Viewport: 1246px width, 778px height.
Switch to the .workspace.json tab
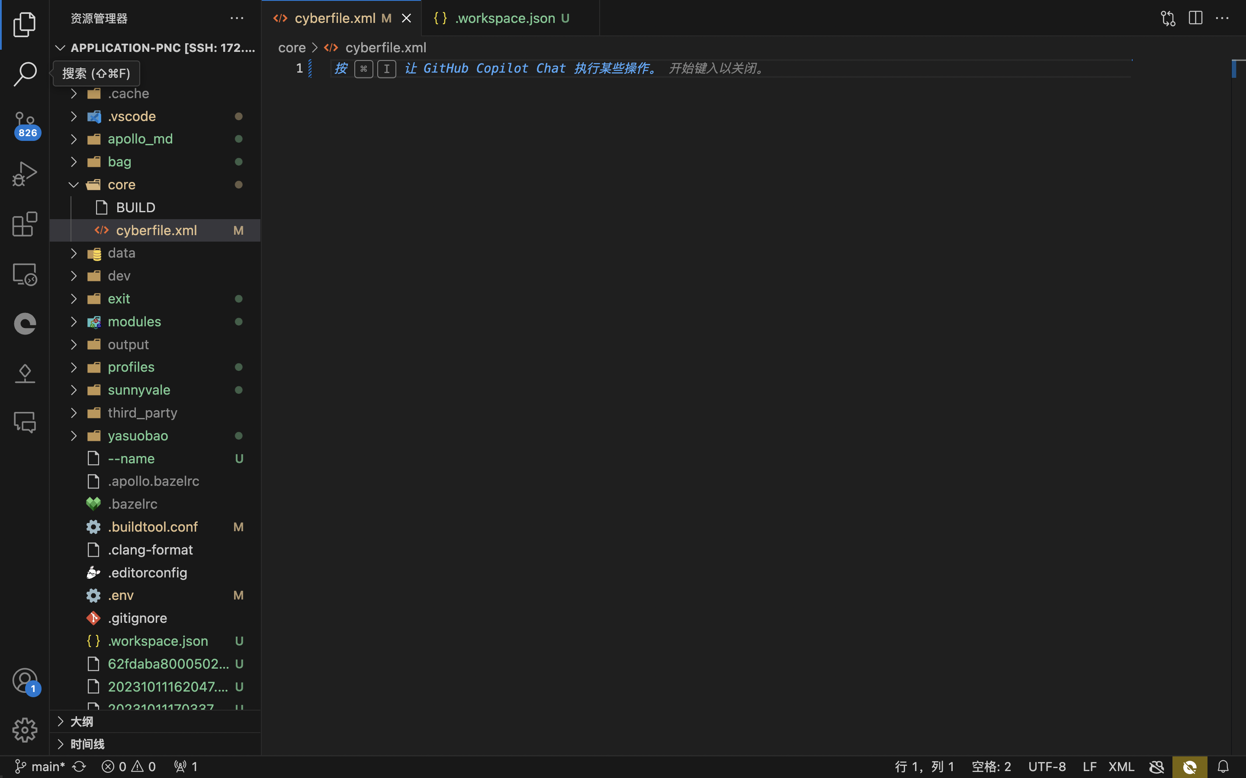[x=504, y=18]
